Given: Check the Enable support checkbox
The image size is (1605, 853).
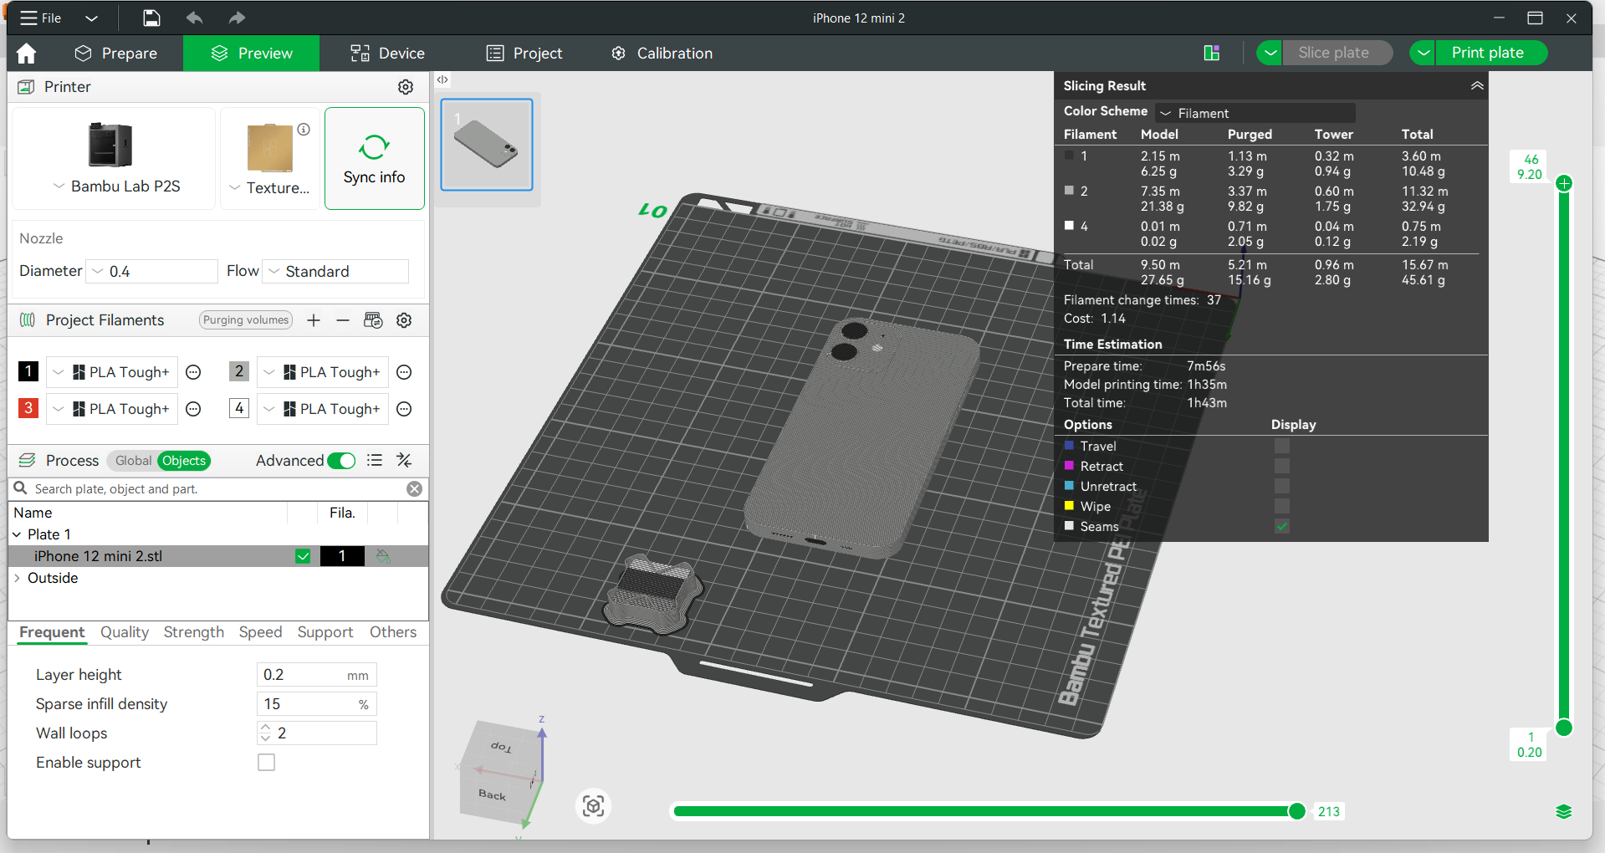Looking at the screenshot, I should coord(266,763).
